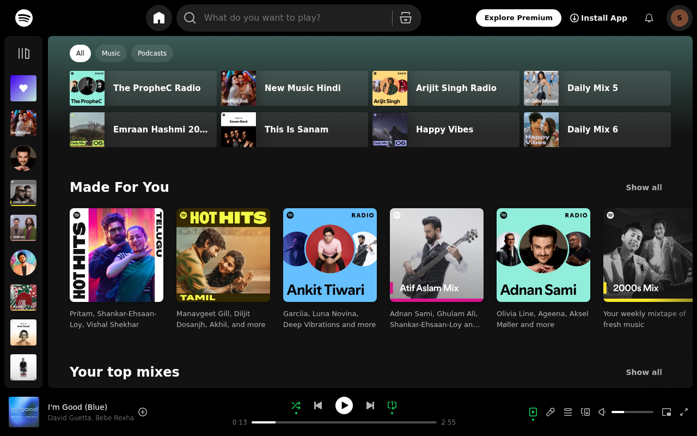This screenshot has height=436, width=697.
Task: Open Liked Songs heart tile in sidebar
Action: [x=23, y=88]
